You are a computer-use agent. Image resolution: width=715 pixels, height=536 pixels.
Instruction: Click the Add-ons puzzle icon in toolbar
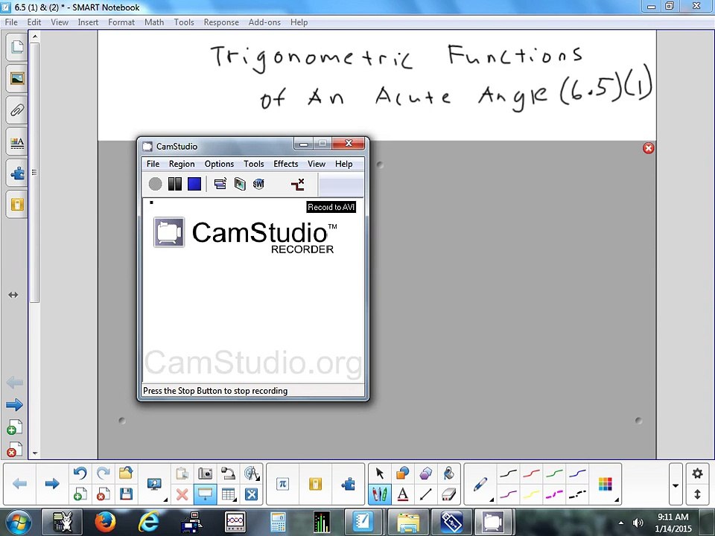(349, 484)
